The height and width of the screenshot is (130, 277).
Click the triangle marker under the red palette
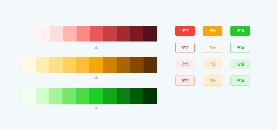96,47
